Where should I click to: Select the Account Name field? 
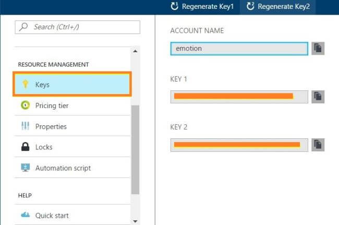tap(239, 49)
